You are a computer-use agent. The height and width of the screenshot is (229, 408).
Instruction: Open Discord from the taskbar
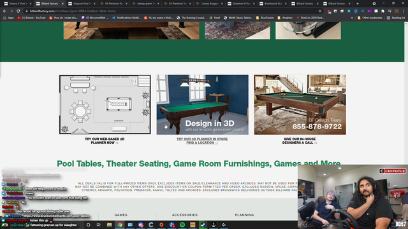coord(140,225)
